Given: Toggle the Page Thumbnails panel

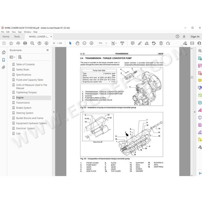Looking at the screenshot, I should (x=4, y=52).
